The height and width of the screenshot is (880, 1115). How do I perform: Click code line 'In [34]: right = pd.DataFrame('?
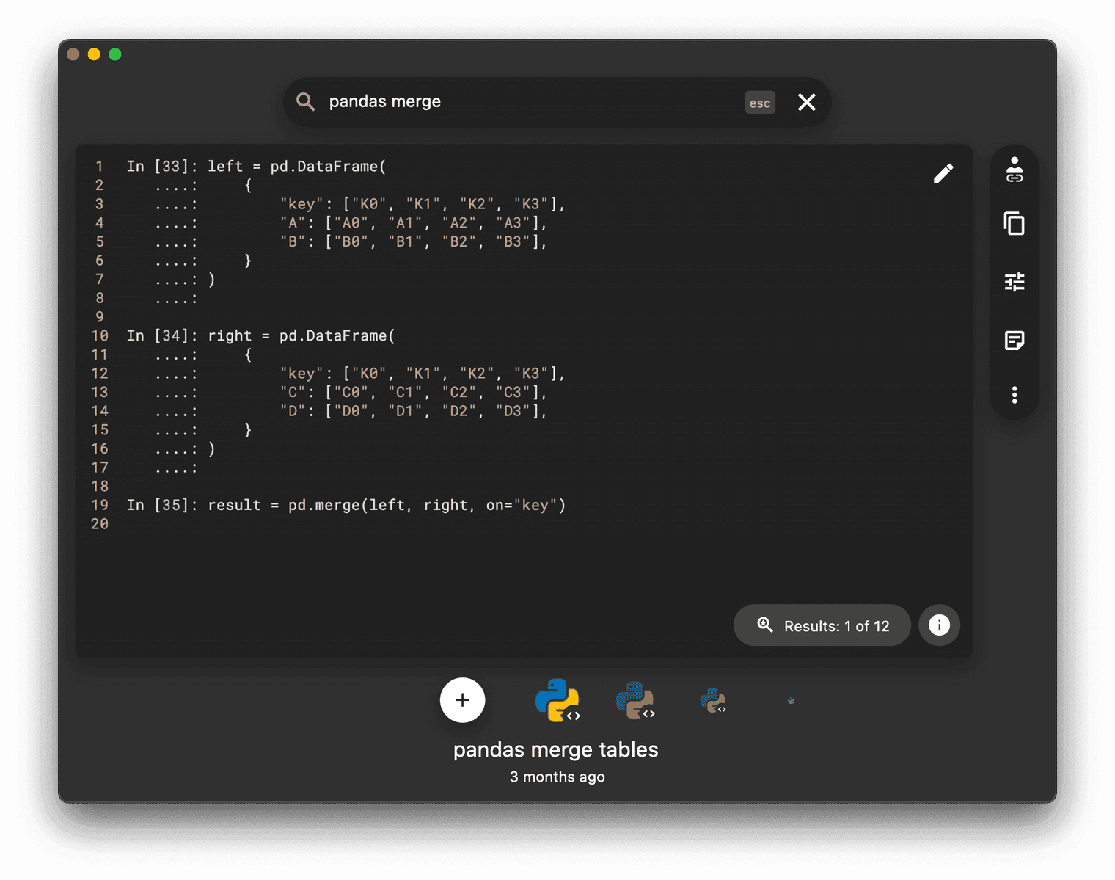point(261,336)
